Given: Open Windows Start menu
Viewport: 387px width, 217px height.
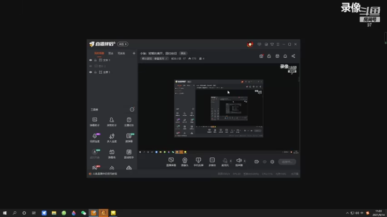Looking at the screenshot, I should point(5,213).
